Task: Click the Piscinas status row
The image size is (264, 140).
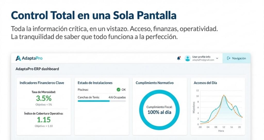Action: (102, 90)
